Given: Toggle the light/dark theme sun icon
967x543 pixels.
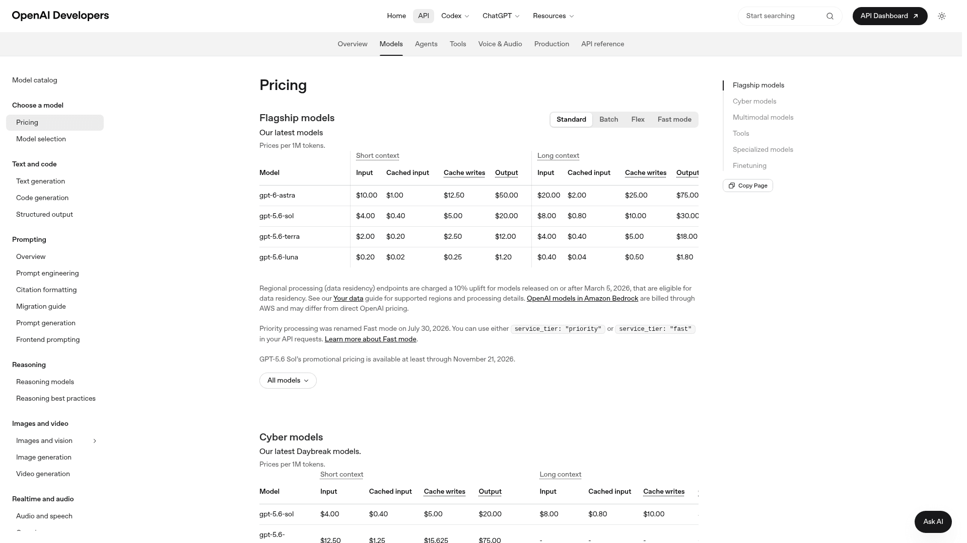Looking at the screenshot, I should [942, 16].
